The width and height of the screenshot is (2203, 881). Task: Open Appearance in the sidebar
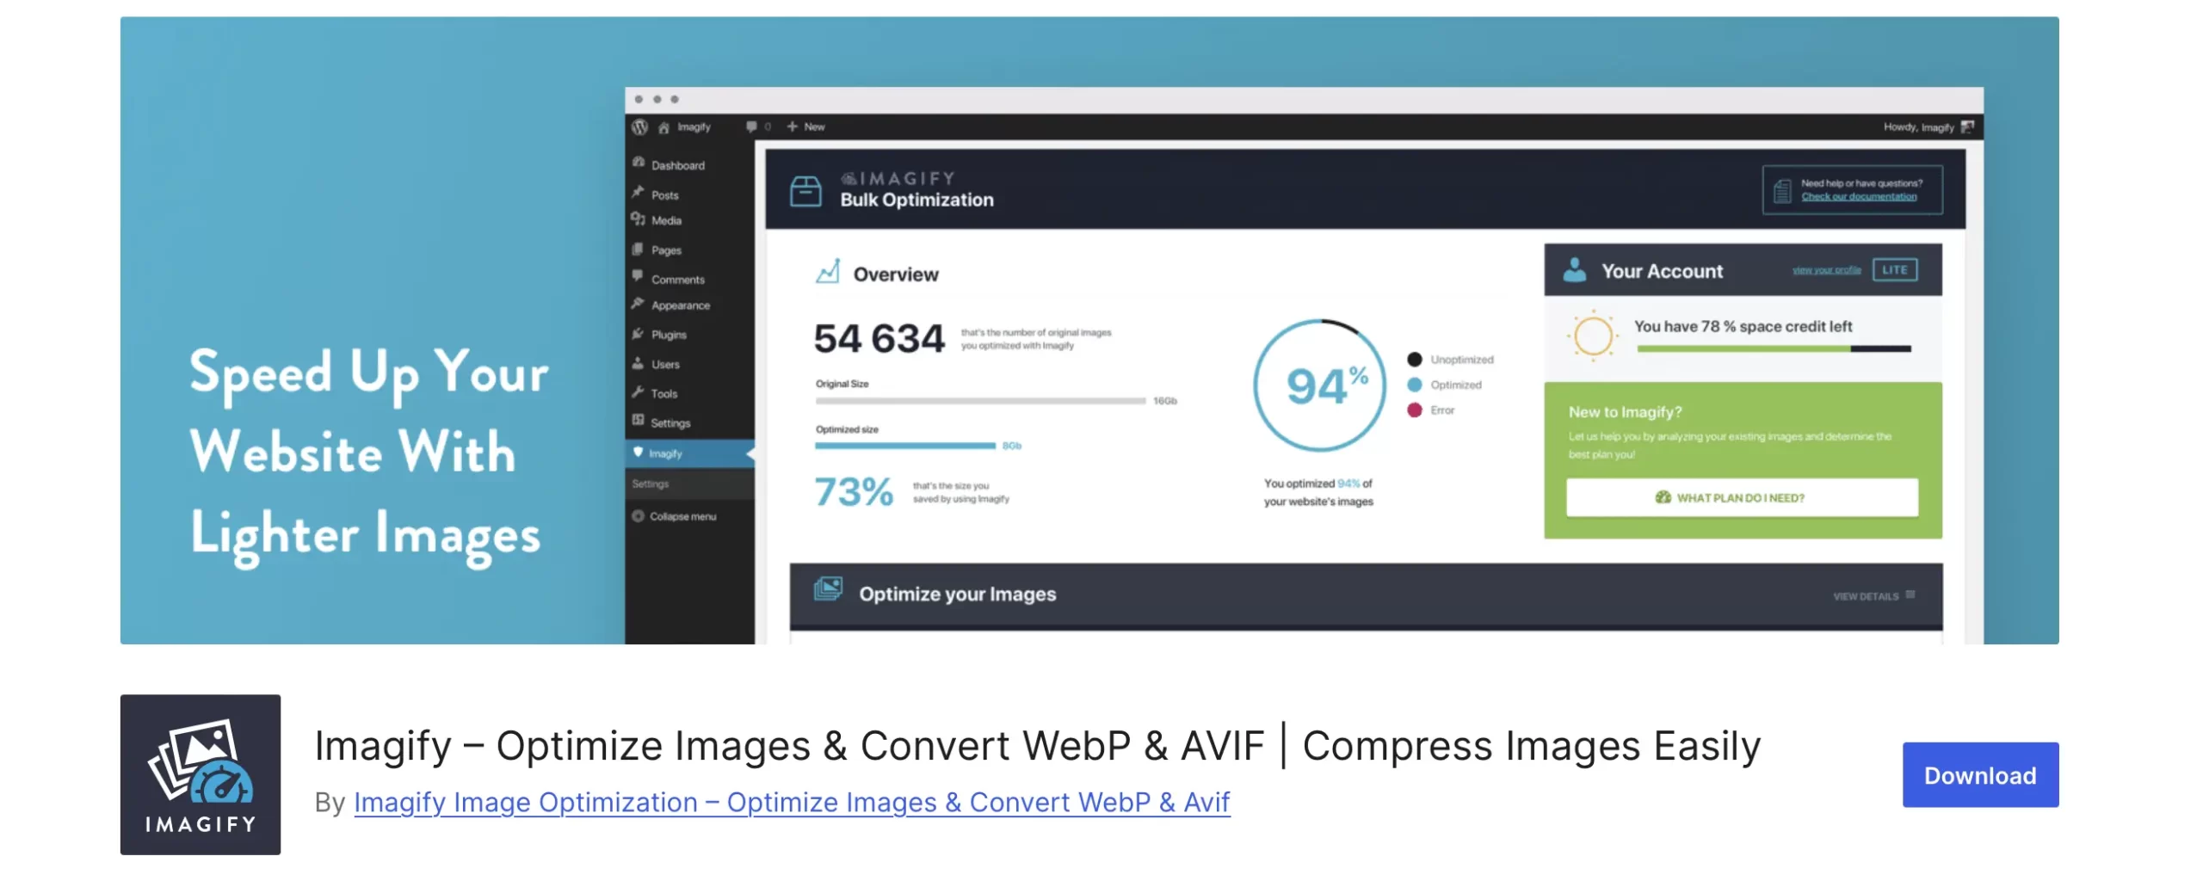click(681, 305)
